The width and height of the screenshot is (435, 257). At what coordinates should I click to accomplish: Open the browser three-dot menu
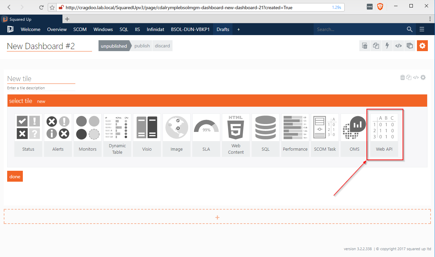430,19
